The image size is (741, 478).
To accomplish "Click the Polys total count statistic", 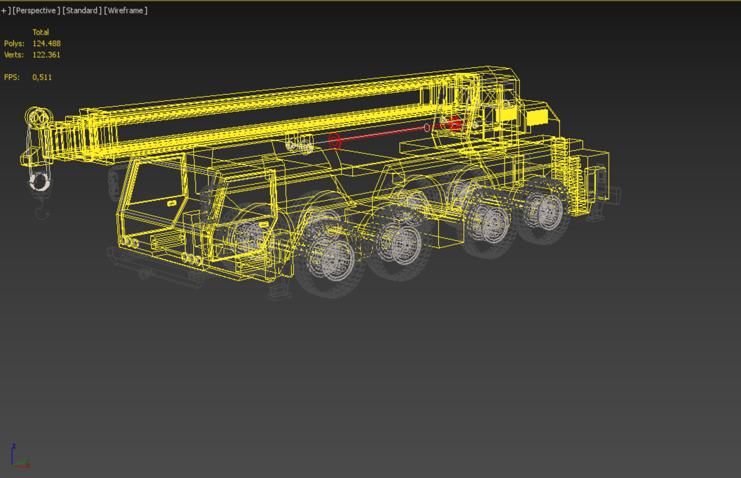I will 46,44.
